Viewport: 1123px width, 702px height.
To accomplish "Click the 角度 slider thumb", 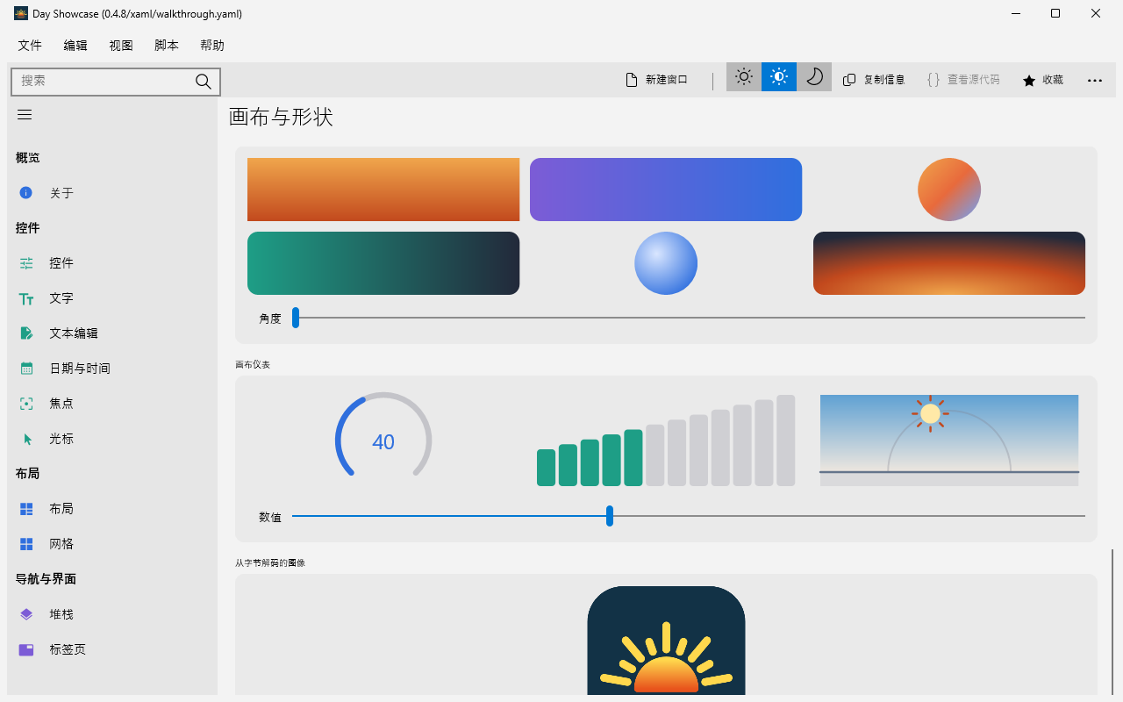I will [x=296, y=318].
